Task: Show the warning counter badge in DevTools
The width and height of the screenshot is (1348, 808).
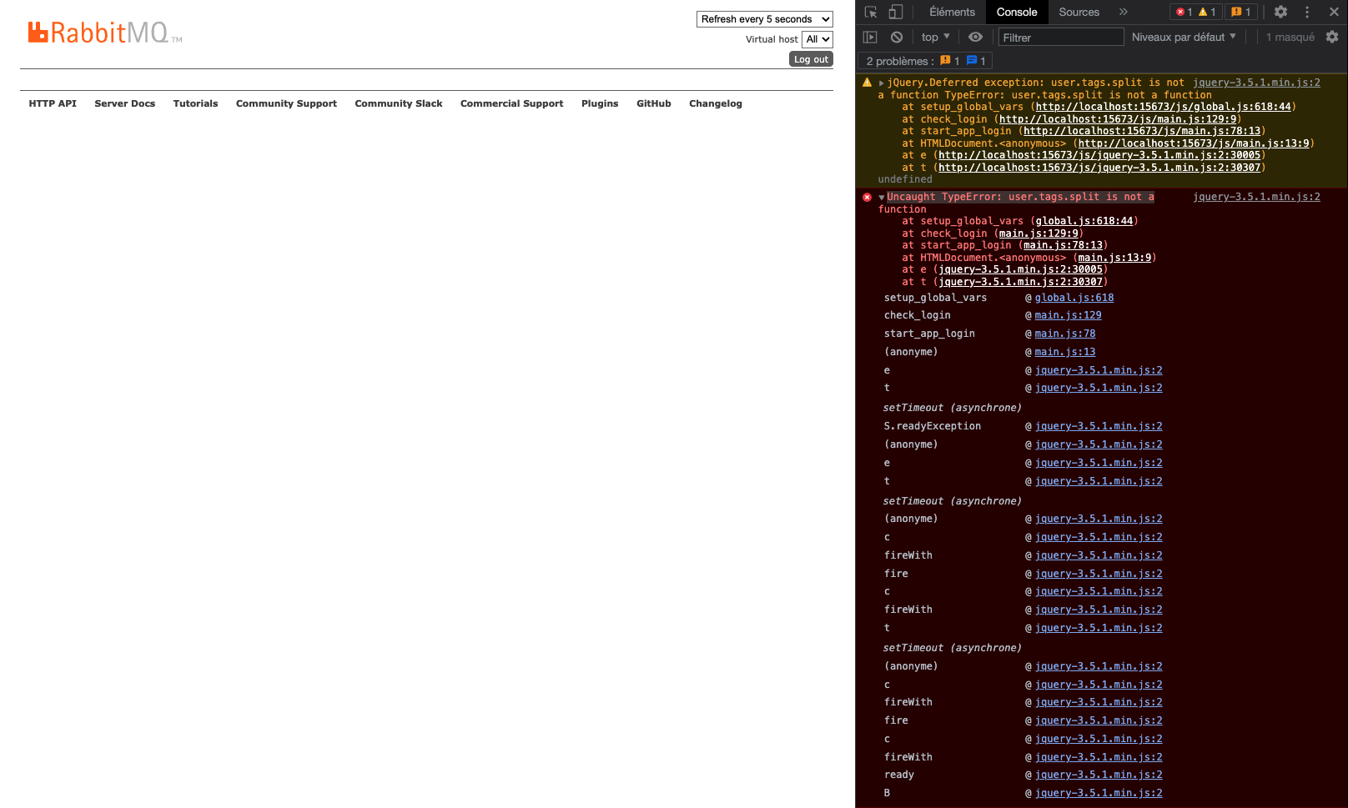Action: 1205,12
